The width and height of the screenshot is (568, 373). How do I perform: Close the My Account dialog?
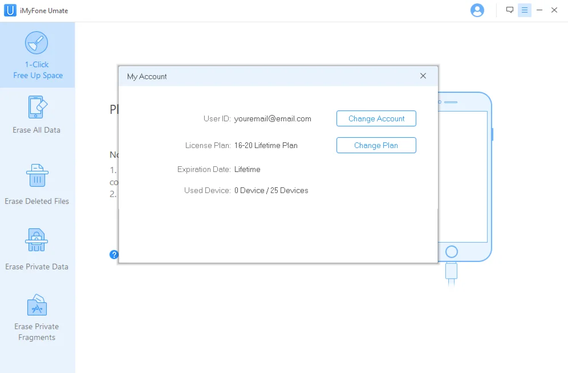point(423,76)
